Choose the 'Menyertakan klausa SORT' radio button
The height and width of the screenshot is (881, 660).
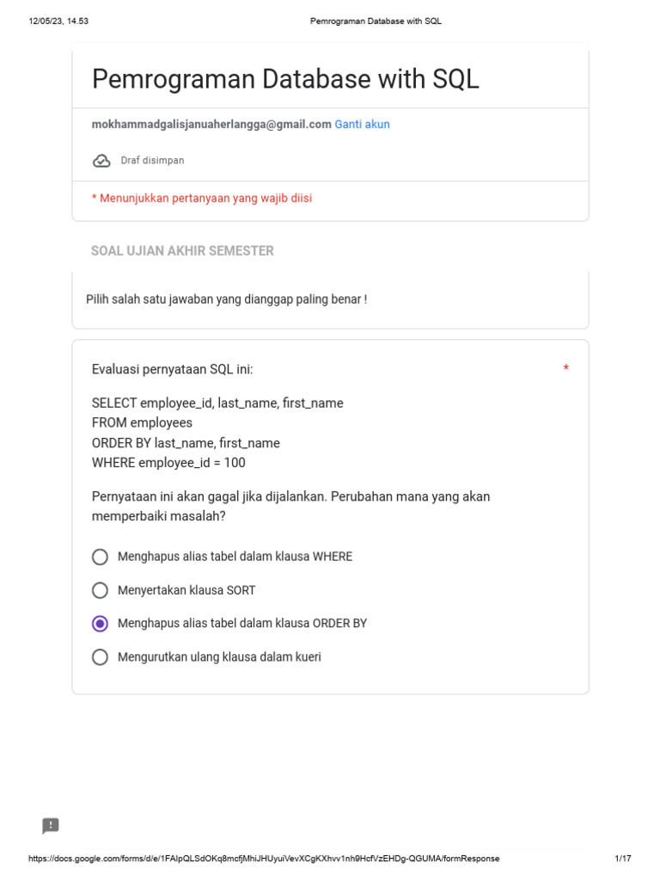coord(100,590)
